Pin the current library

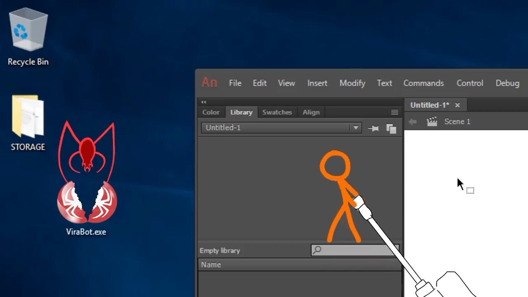click(x=373, y=128)
